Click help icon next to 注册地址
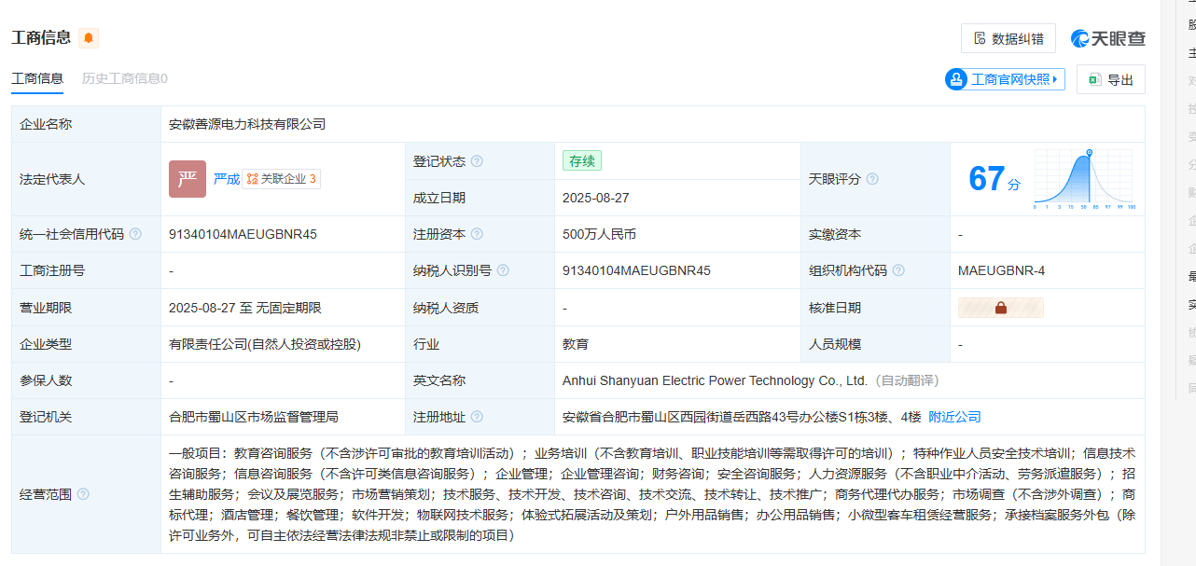Image resolution: width=1196 pixels, height=566 pixels. pyautogui.click(x=477, y=417)
